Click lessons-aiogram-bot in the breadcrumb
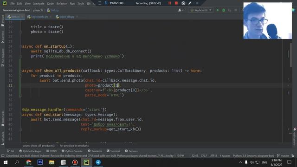Screen dimensions: 297x167 [x=16, y=10]
